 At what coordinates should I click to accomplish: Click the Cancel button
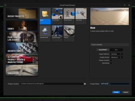126,92
